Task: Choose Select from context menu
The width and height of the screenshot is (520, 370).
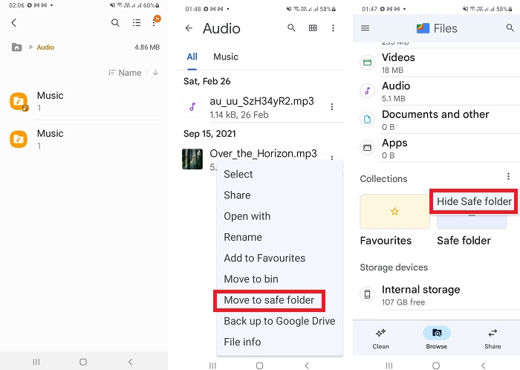Action: click(x=238, y=174)
